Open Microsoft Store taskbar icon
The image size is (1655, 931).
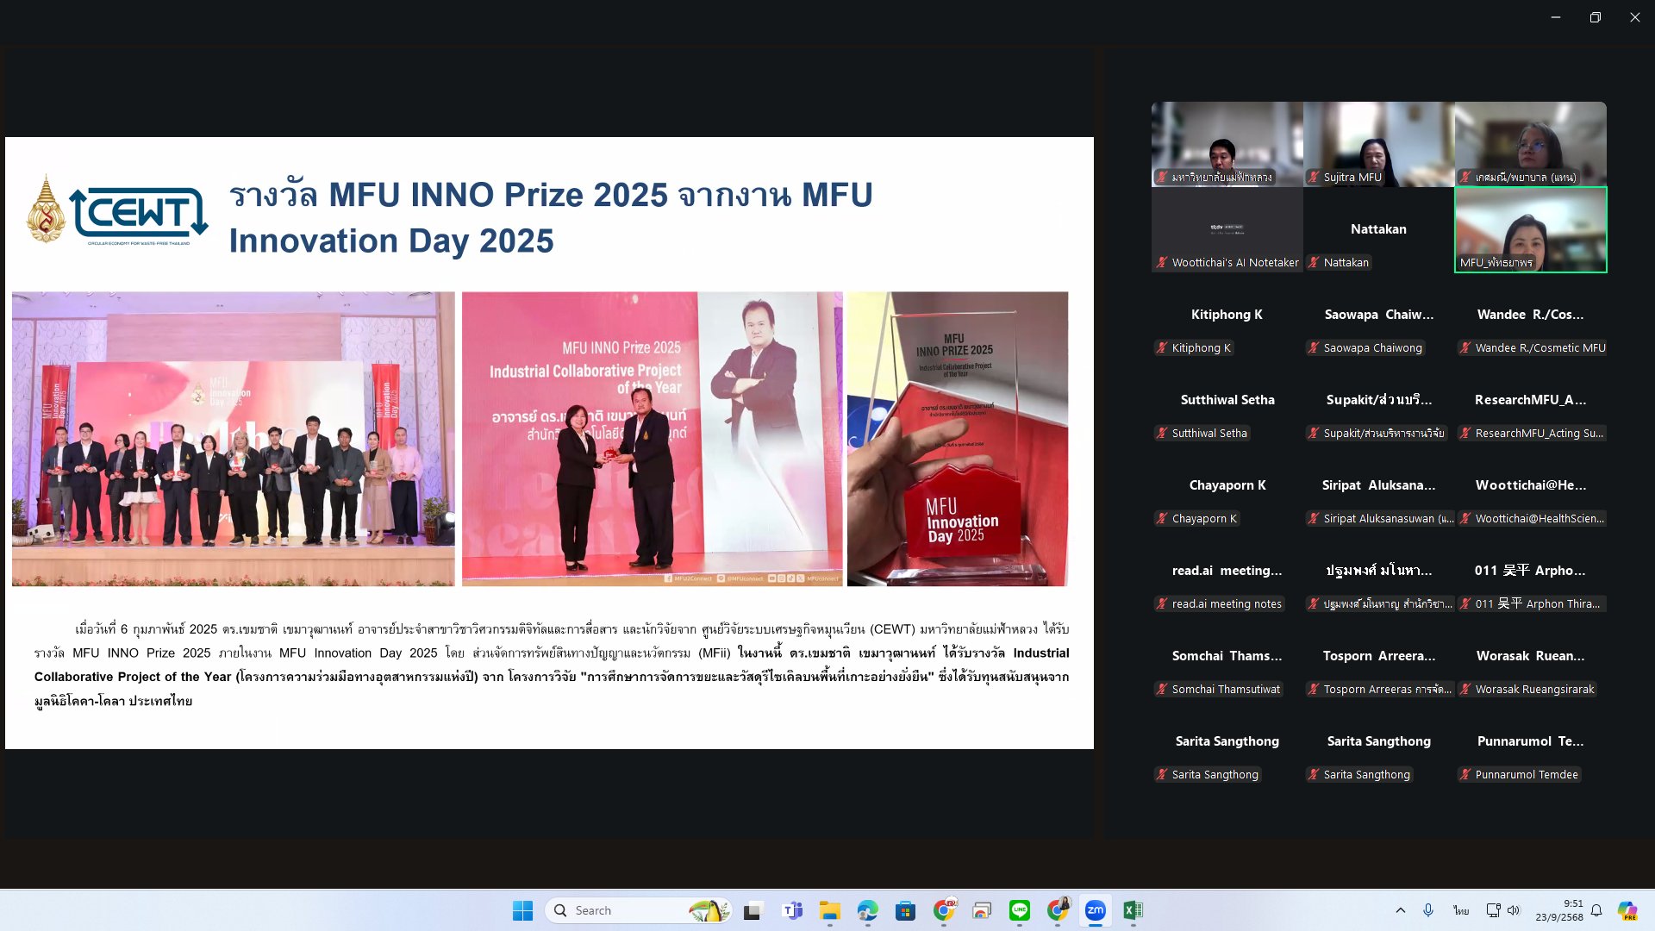click(905, 910)
